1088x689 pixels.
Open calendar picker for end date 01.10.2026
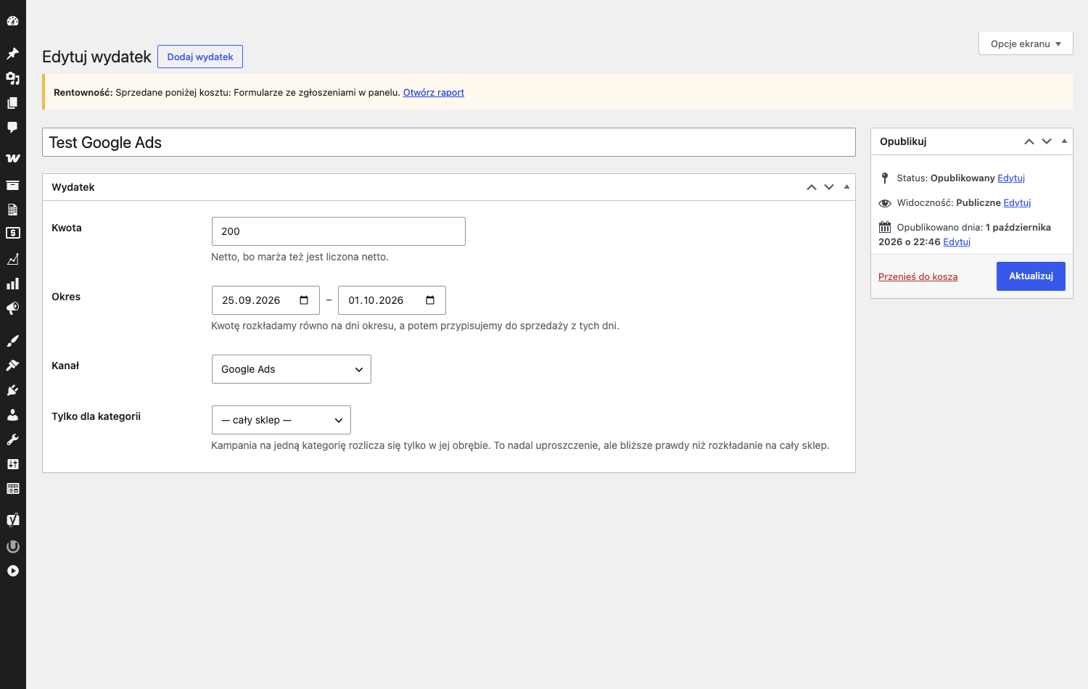(x=430, y=300)
